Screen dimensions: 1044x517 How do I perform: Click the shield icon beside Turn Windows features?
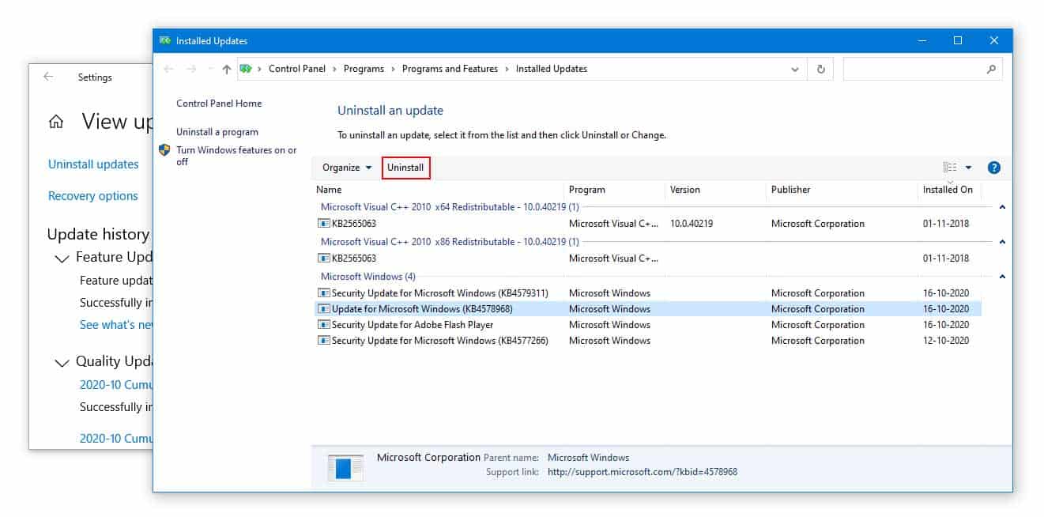[x=164, y=150]
